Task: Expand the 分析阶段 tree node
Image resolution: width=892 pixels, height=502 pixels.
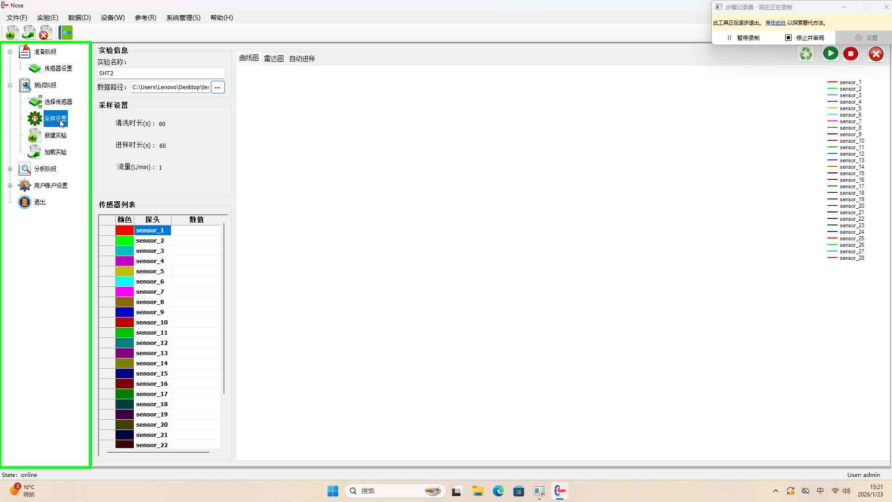Action: click(x=10, y=169)
